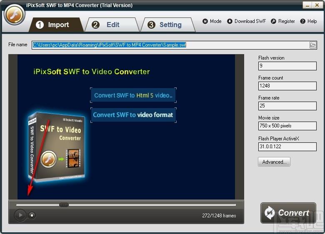The image size is (325, 234).
Task: Open the Help menu
Action: [309, 21]
